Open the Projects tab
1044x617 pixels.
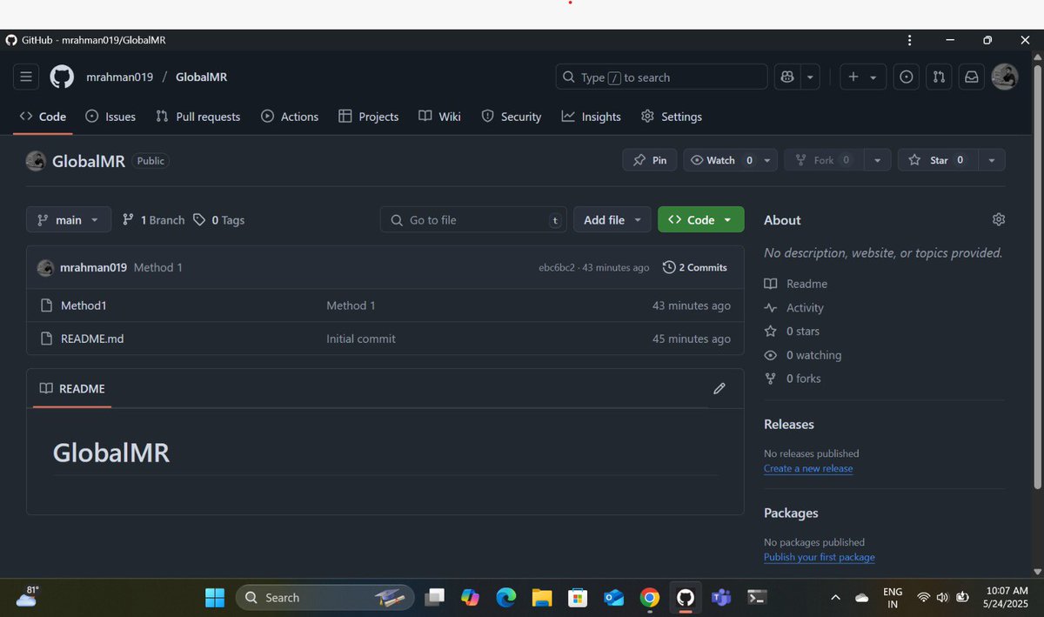[x=368, y=117]
